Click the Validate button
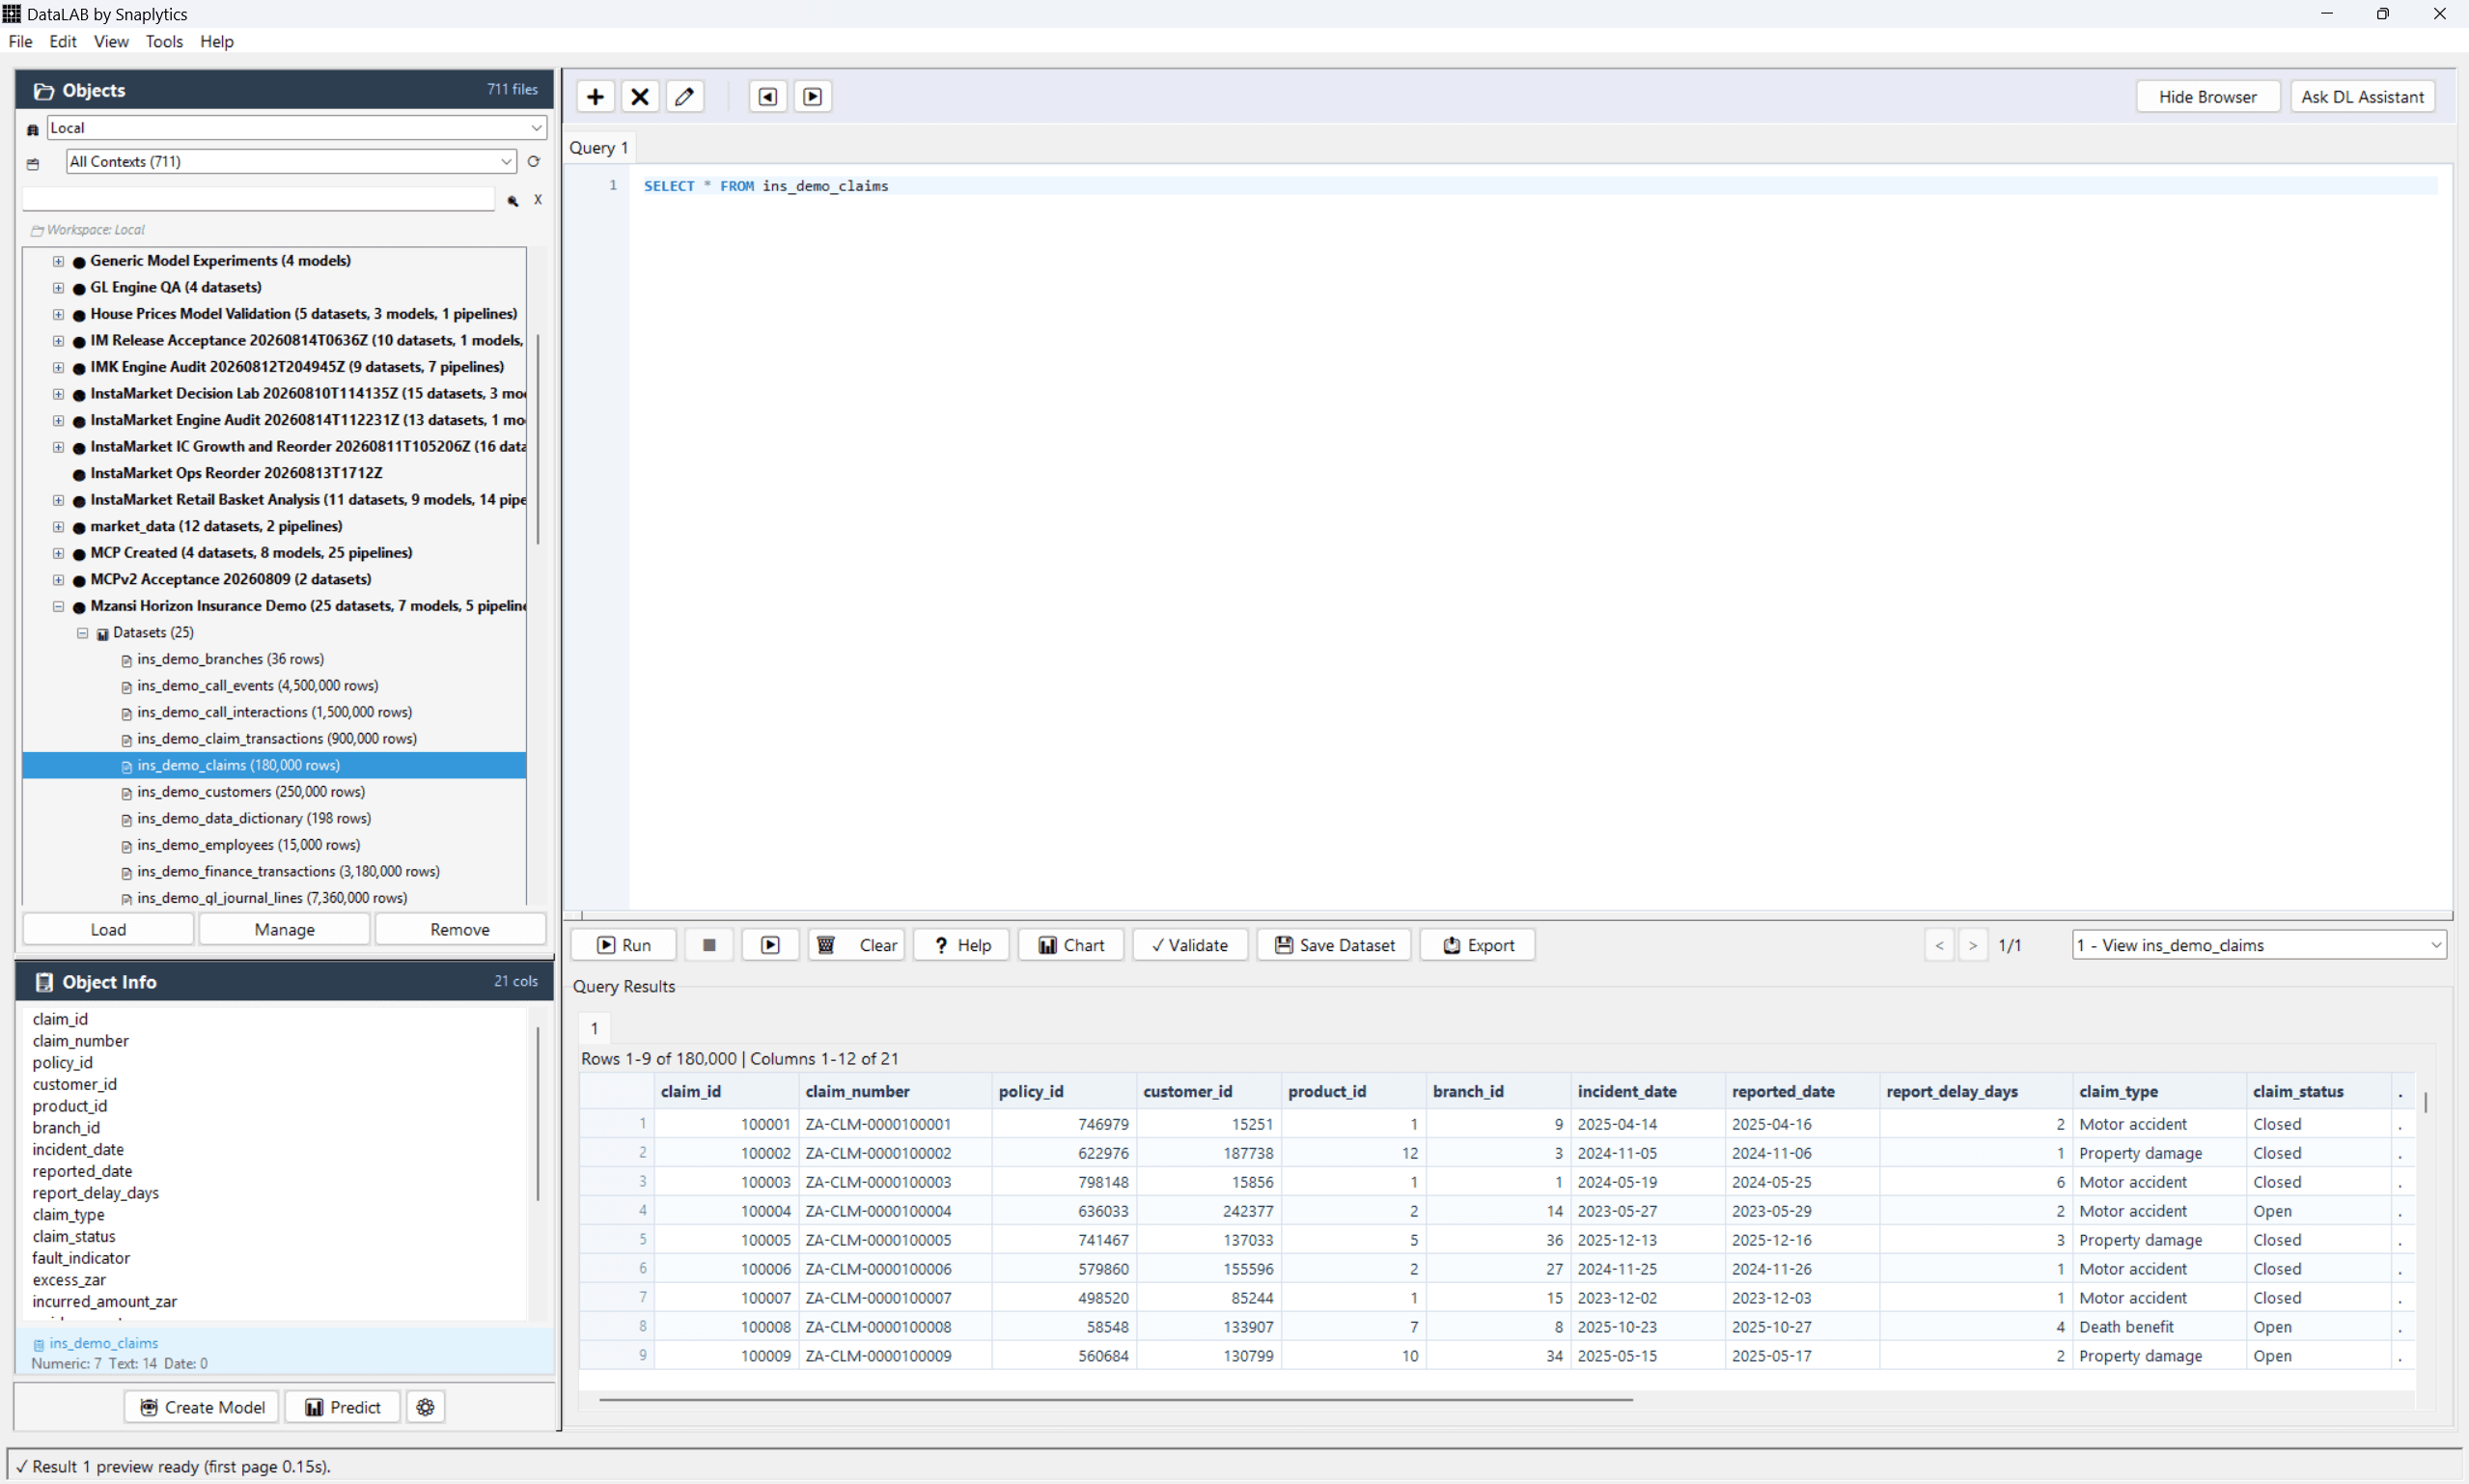Image resolution: width=2469 pixels, height=1484 pixels. [1189, 945]
